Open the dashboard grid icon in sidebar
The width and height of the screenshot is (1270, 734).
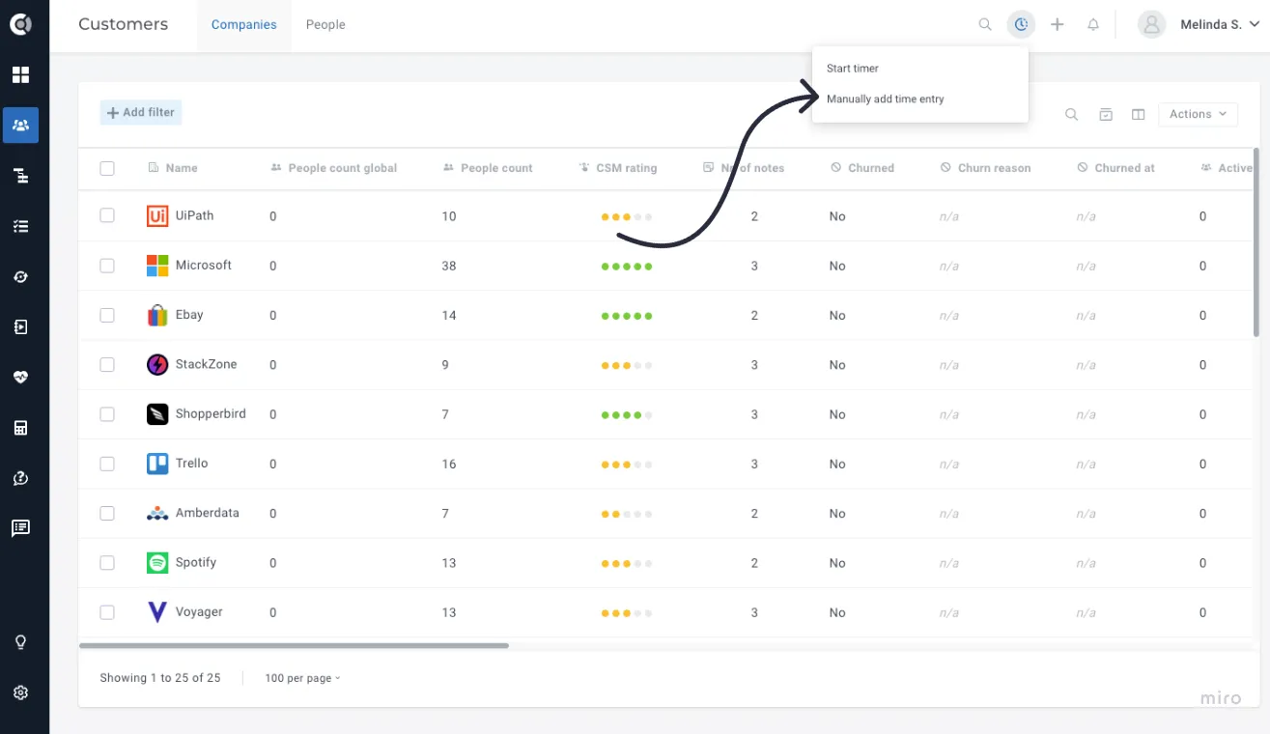[20, 75]
